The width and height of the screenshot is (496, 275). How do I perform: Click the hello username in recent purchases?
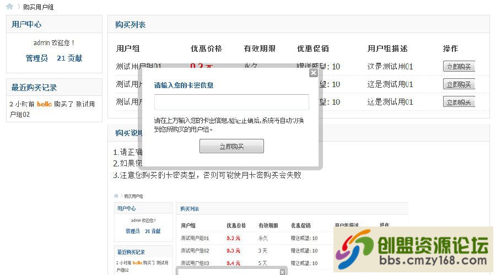44,104
